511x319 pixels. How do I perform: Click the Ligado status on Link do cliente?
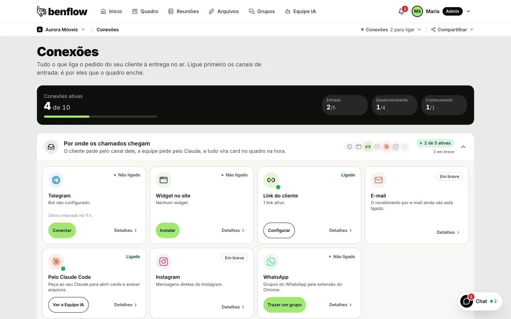348,175
